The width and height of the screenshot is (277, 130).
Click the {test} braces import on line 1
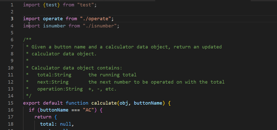[x=52, y=5]
